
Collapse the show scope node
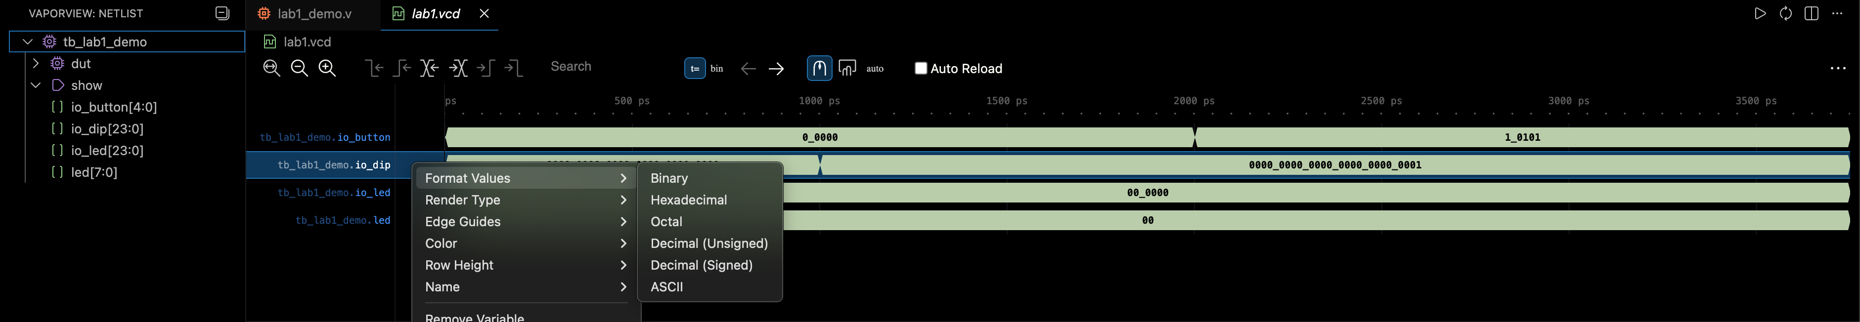tap(36, 85)
